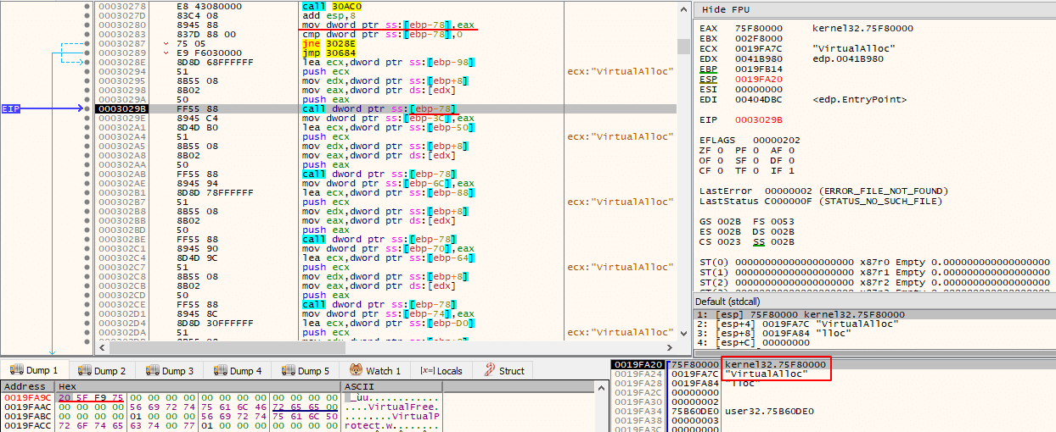Switch to the Dump 3 tab
The width and height of the screenshot is (1056, 432).
[x=170, y=370]
